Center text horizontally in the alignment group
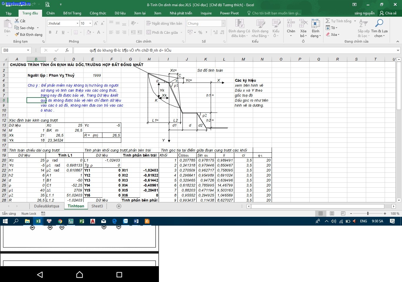Viewport: 402px width, 282px height. [x=117, y=32]
